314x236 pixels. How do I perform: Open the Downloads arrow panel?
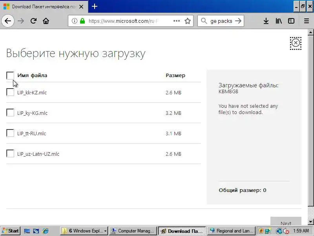pyautogui.click(x=266, y=21)
